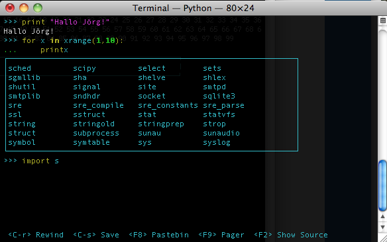
Task: Click the scrollbar up arrow
Action: [x=382, y=217]
